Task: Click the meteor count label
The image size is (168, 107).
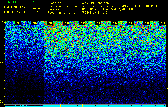Action: (x=38, y=8)
